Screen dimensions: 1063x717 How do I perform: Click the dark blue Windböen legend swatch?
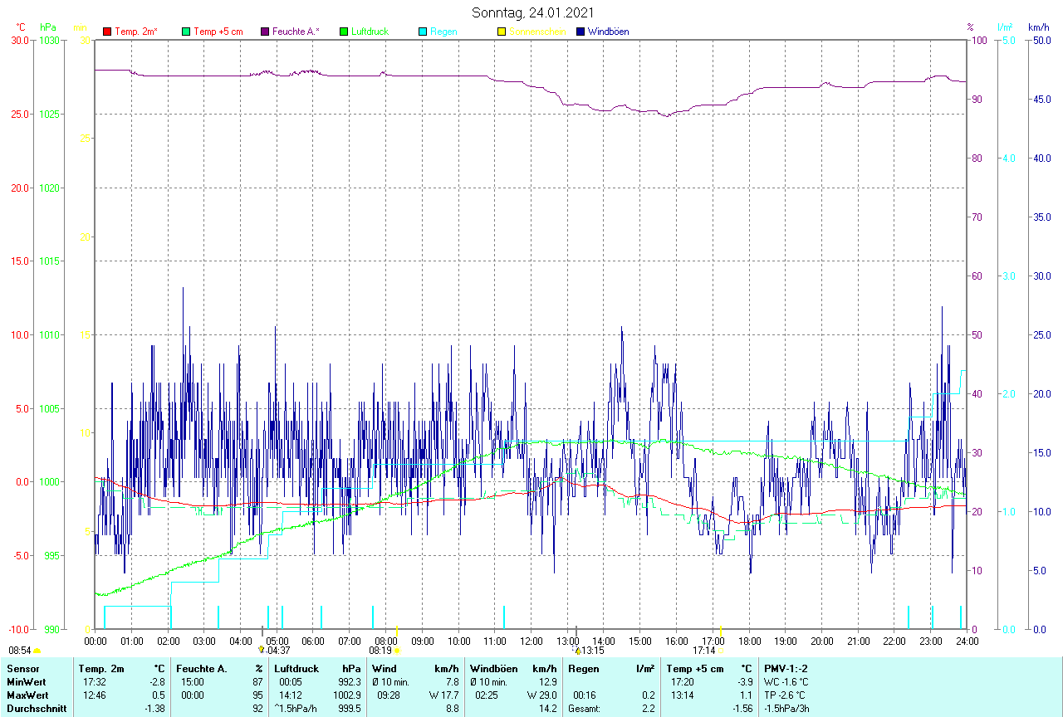580,32
